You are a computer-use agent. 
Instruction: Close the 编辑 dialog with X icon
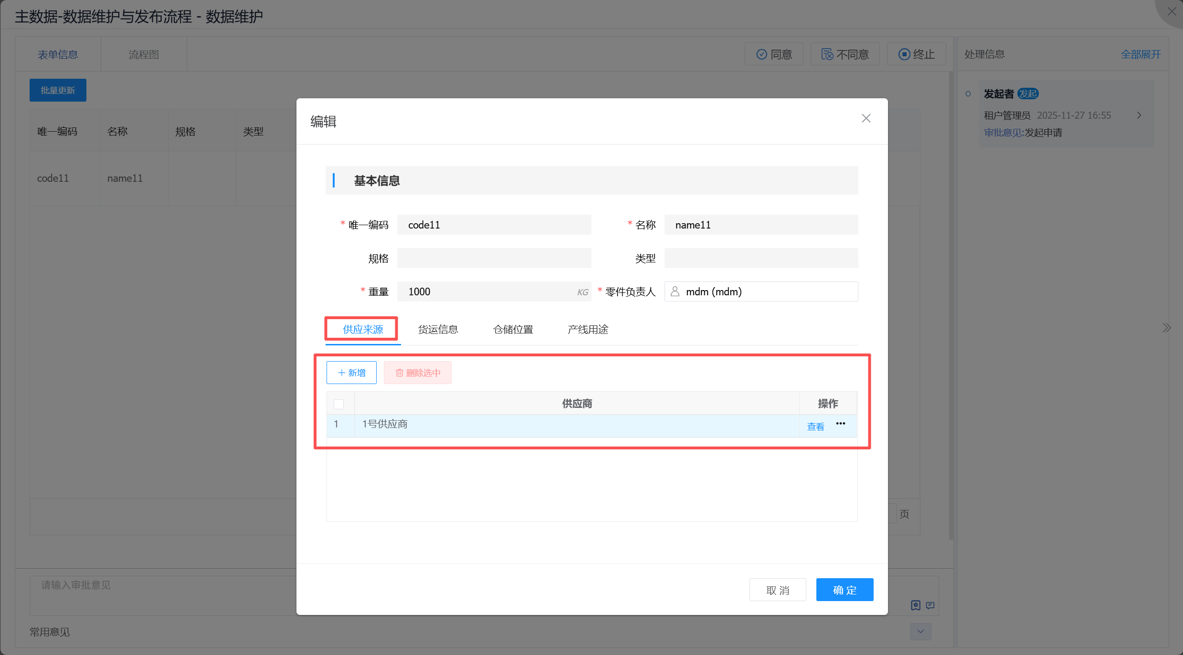point(866,118)
